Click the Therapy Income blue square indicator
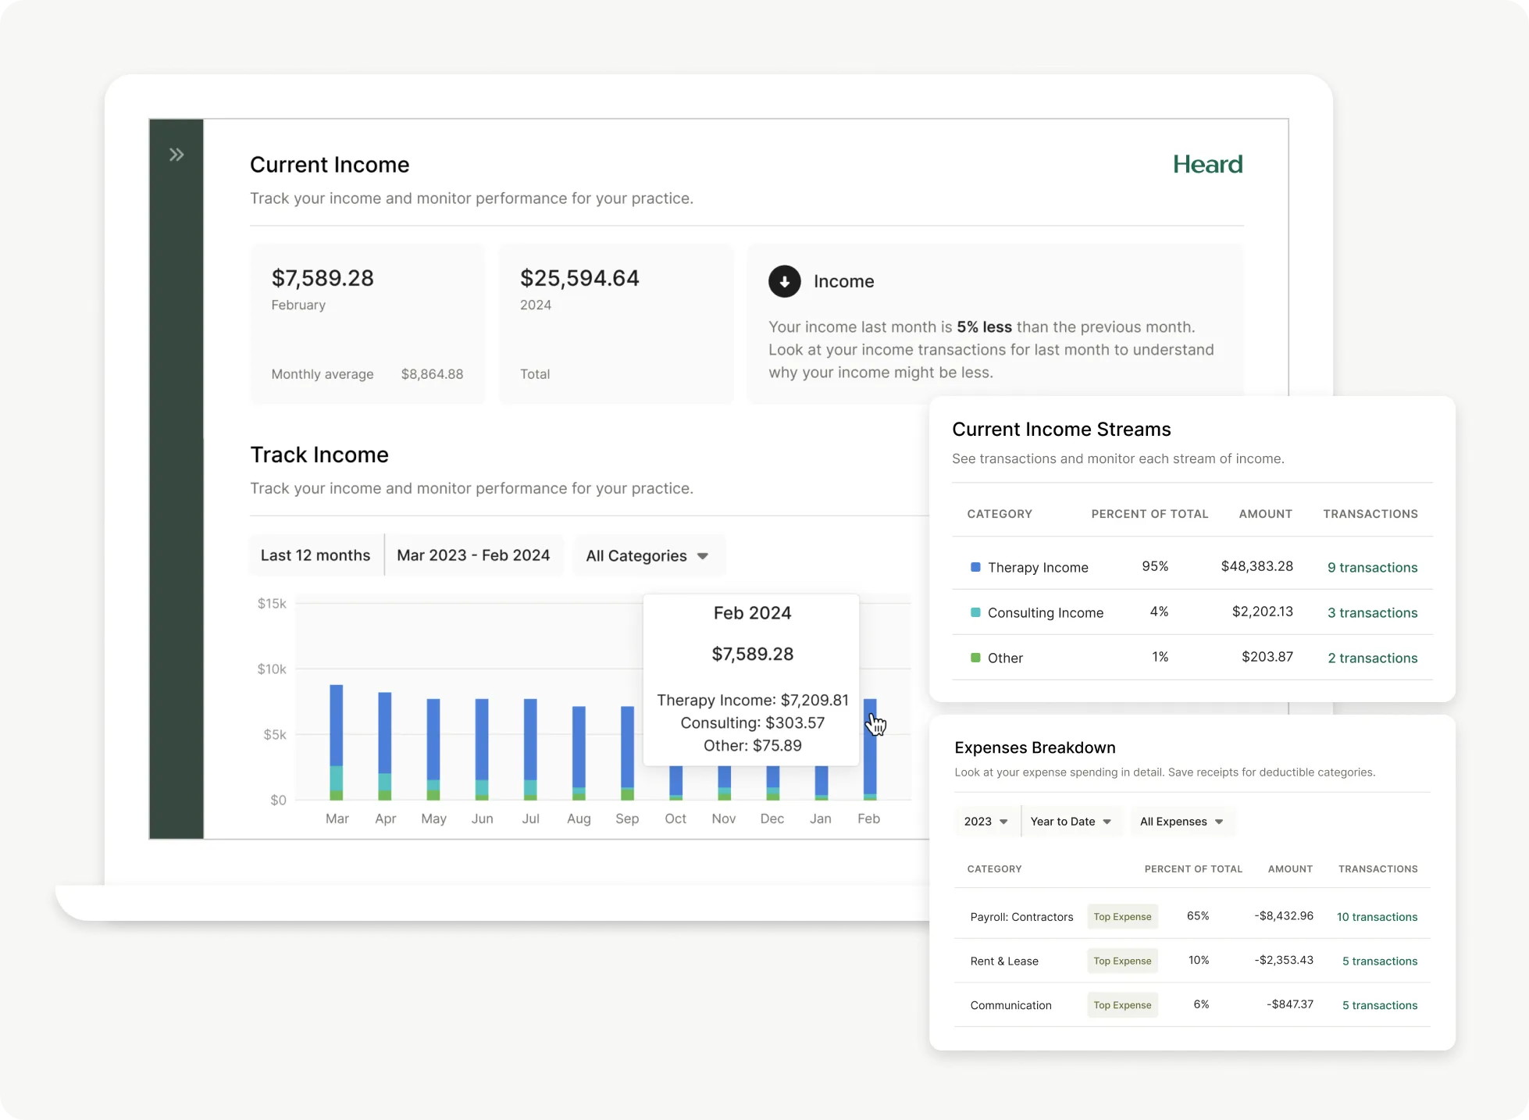The width and height of the screenshot is (1529, 1120). pos(974,567)
